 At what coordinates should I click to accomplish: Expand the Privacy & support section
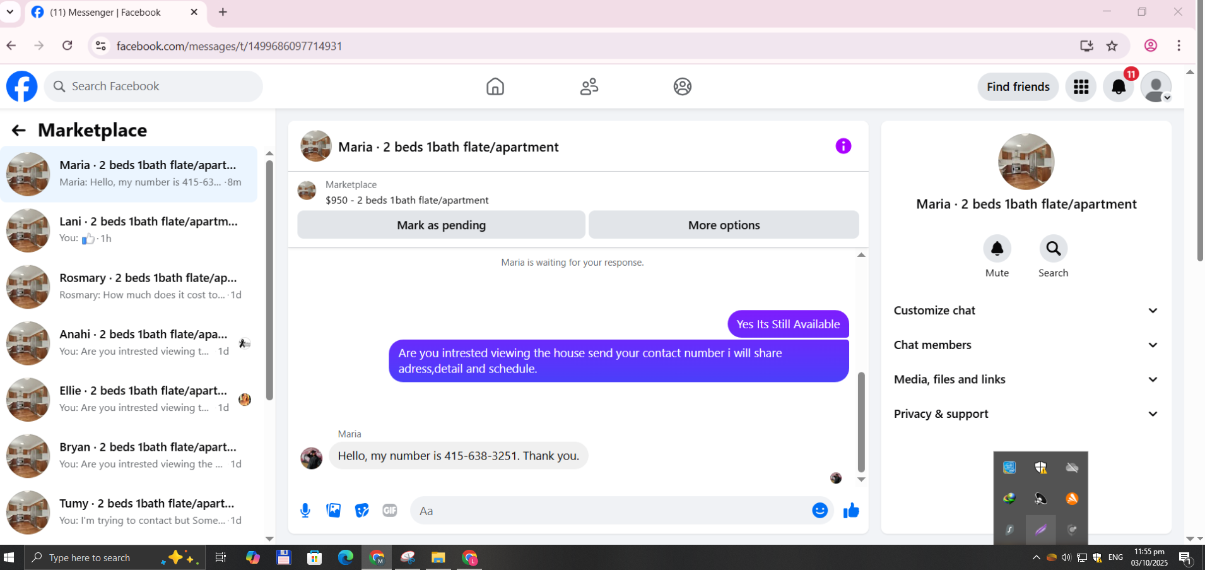(1026, 414)
